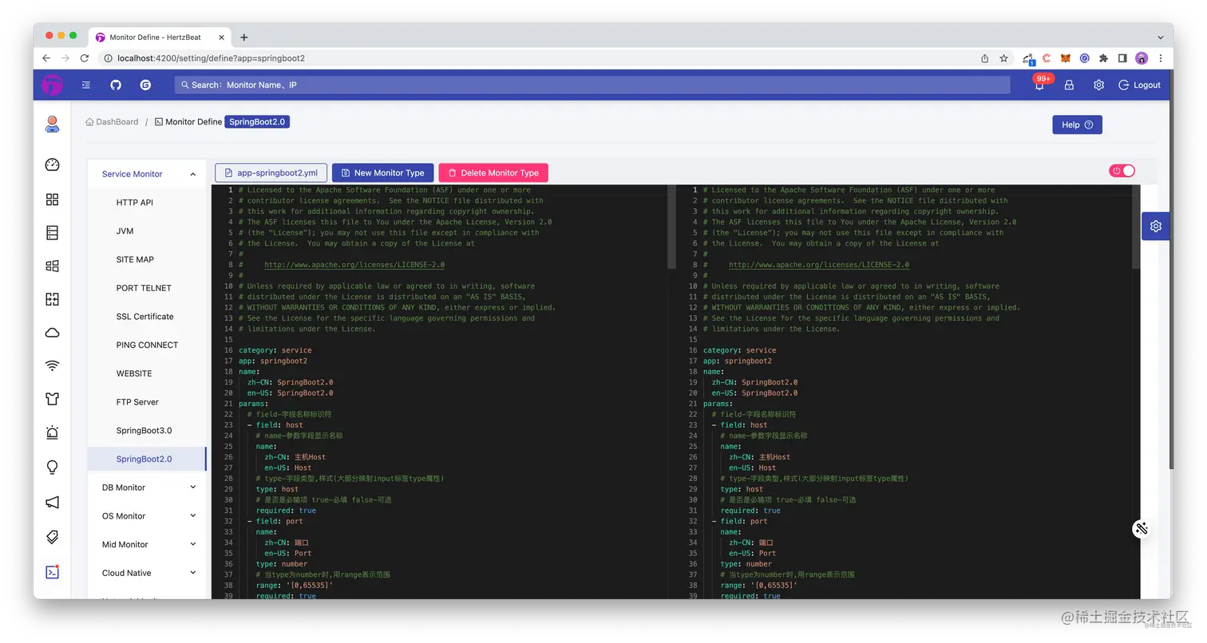The height and width of the screenshot is (643, 1207).
Task: Open settings via the gear icon in header
Action: pos(1098,85)
